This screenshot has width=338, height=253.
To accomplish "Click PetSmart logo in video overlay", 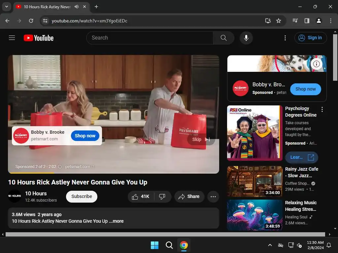I will (21, 135).
